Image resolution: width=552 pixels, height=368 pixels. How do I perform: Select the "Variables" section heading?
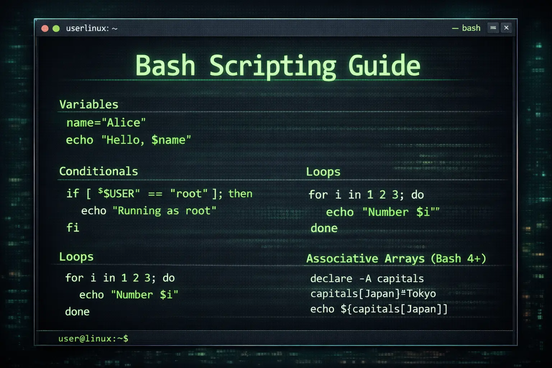89,104
